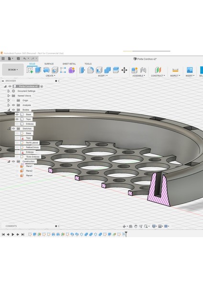Click the Save icon in top bar
203x288 pixels.
tap(18, 59)
